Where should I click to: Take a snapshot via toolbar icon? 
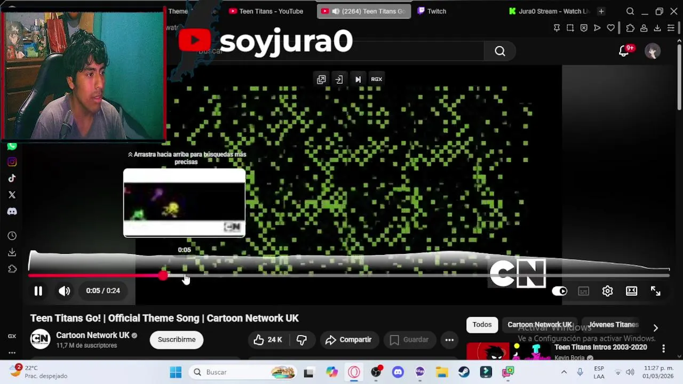570,28
